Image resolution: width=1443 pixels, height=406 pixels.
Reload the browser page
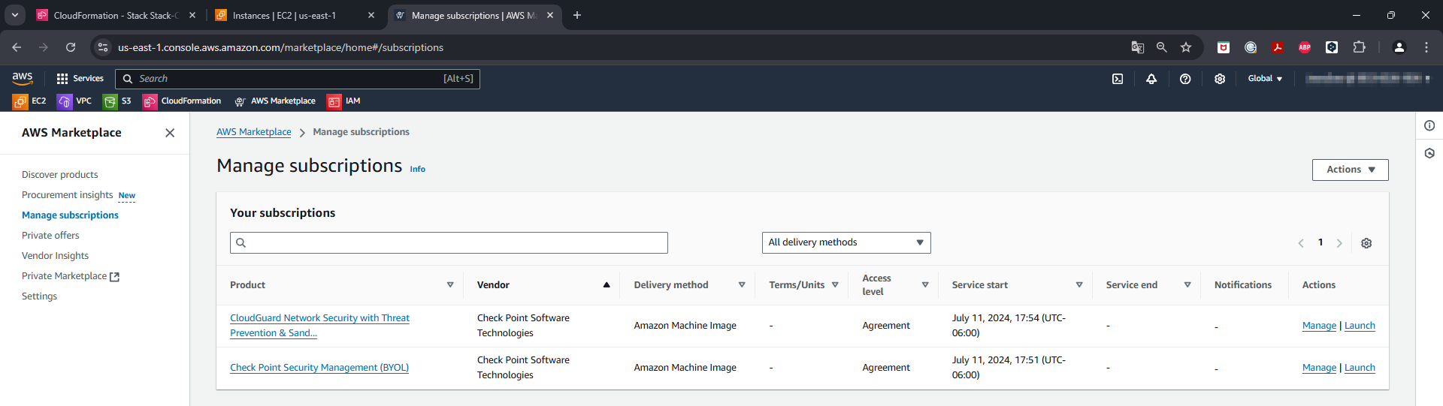[x=71, y=47]
